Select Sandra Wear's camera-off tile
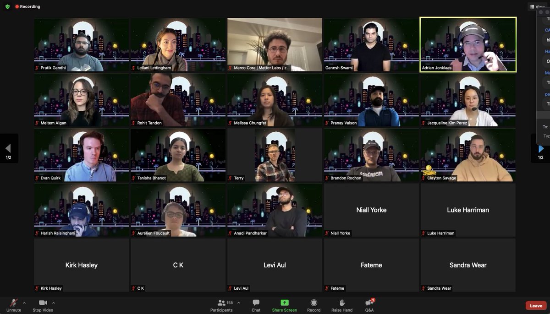The width and height of the screenshot is (550, 314). 468,265
